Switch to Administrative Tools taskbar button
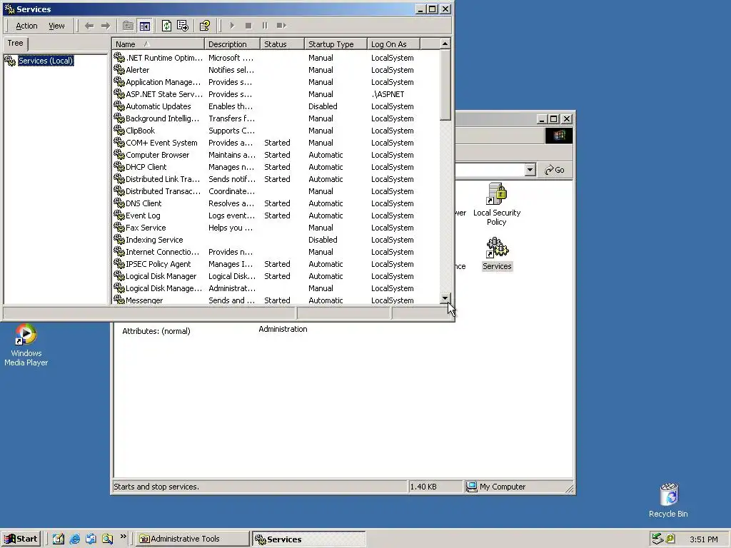731x548 pixels. coord(192,539)
